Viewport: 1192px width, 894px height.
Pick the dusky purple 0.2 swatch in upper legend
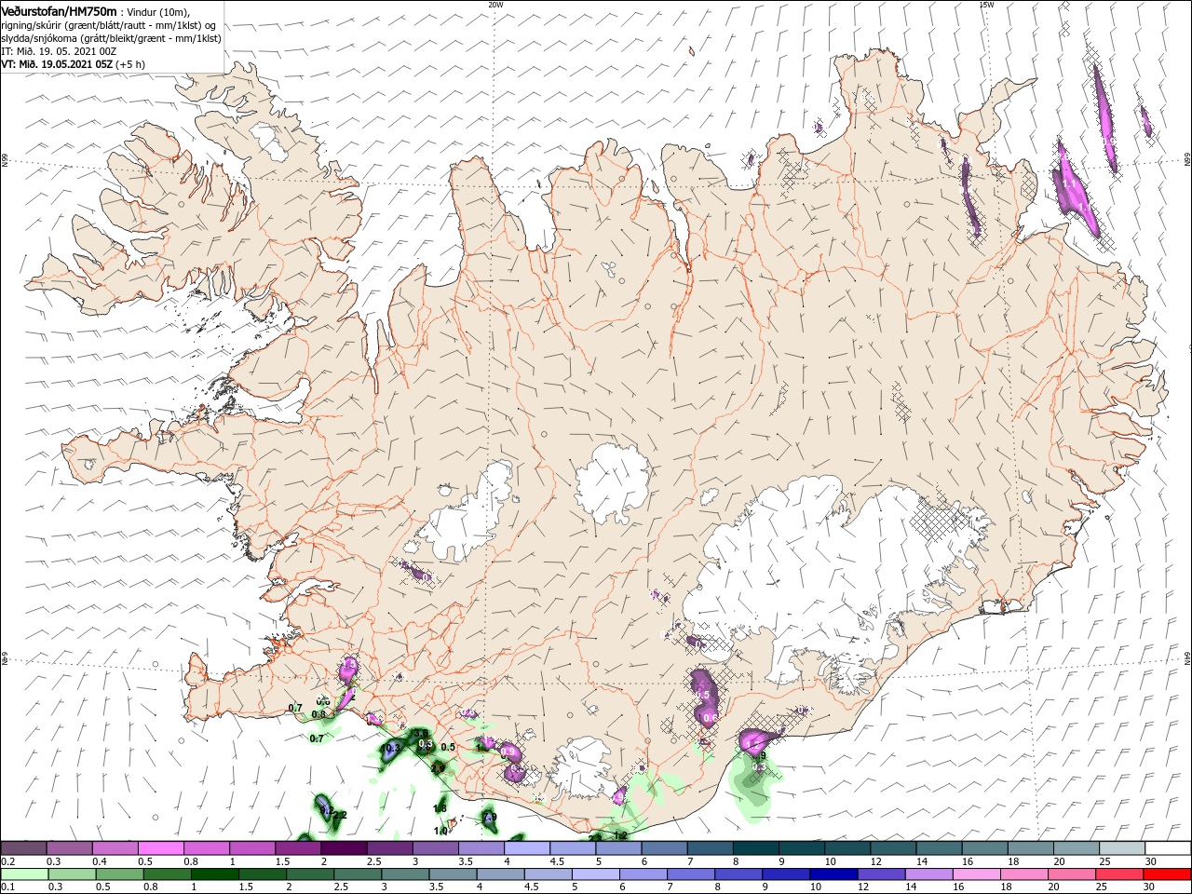[23, 847]
